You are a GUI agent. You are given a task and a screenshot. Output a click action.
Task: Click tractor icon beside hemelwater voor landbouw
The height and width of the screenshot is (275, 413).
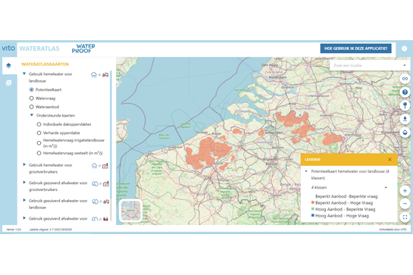coord(105,75)
